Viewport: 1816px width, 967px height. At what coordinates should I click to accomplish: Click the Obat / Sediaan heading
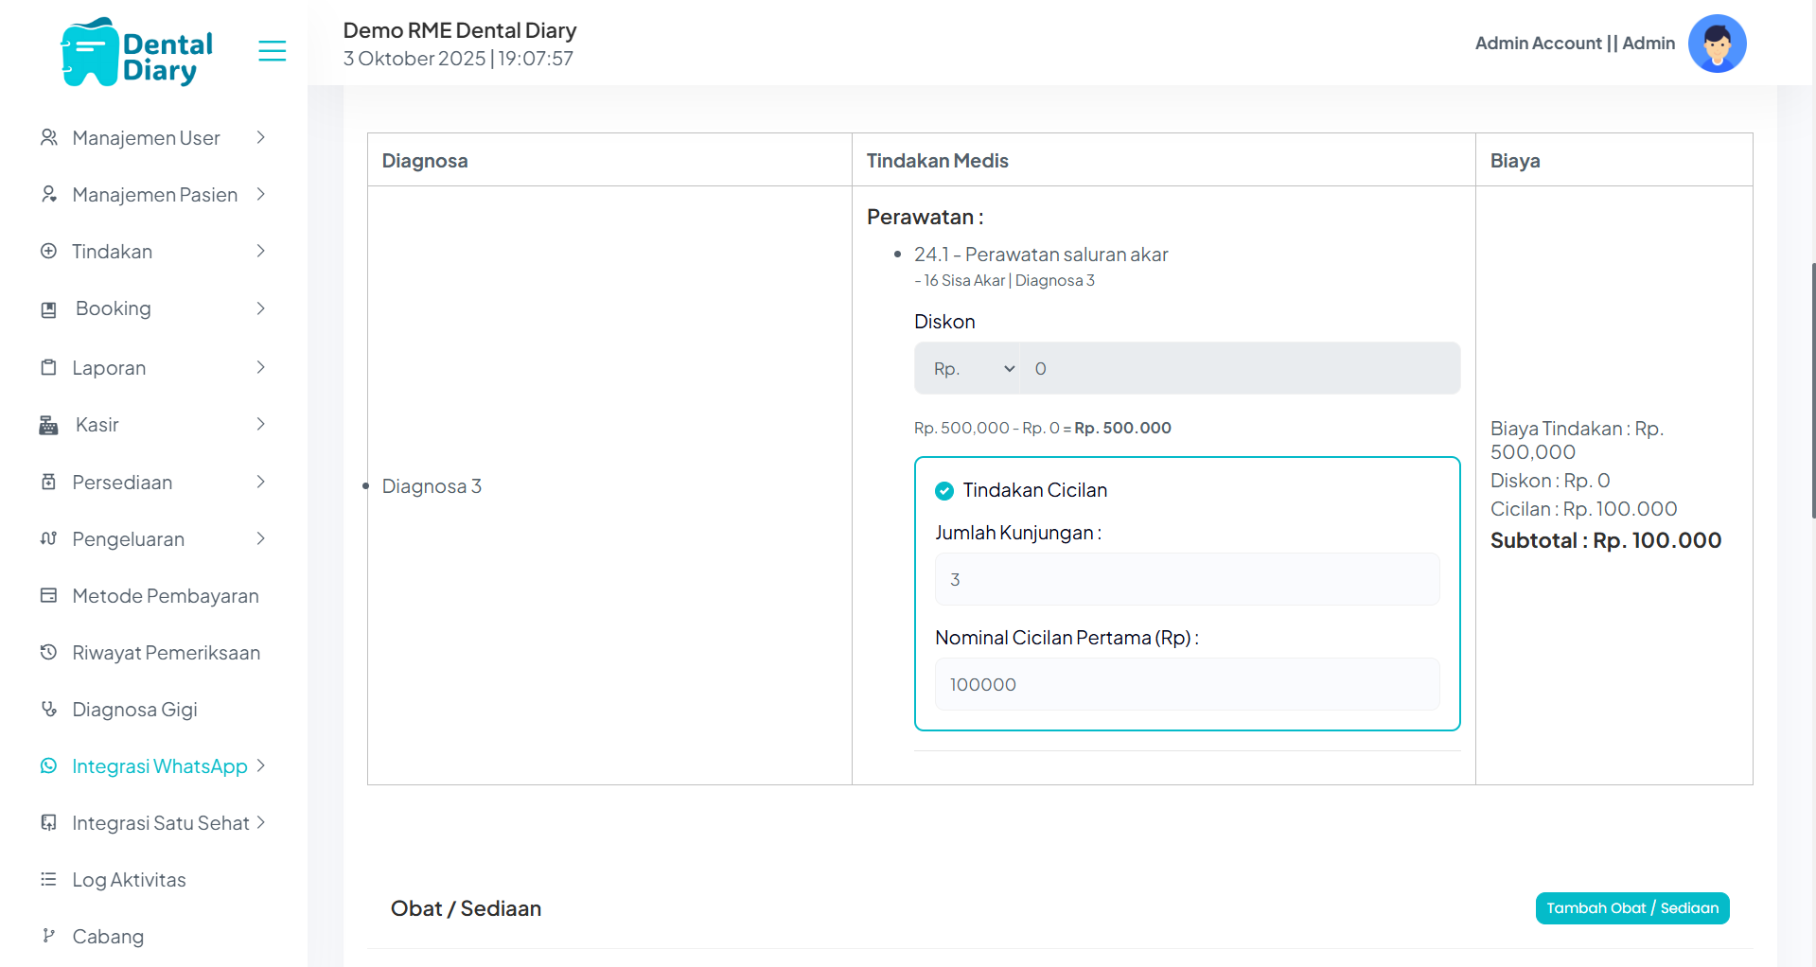point(466,908)
